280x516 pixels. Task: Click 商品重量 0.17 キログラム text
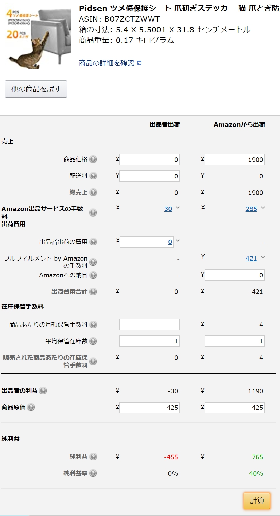[127, 40]
